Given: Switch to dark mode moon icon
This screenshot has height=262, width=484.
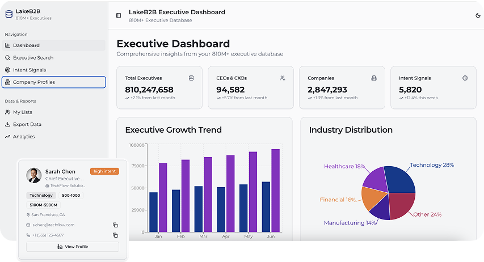Looking at the screenshot, I should pos(478,15).
